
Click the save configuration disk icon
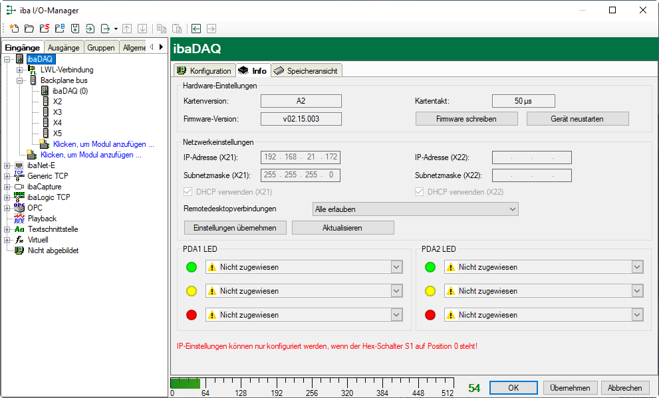pyautogui.click(x=75, y=29)
